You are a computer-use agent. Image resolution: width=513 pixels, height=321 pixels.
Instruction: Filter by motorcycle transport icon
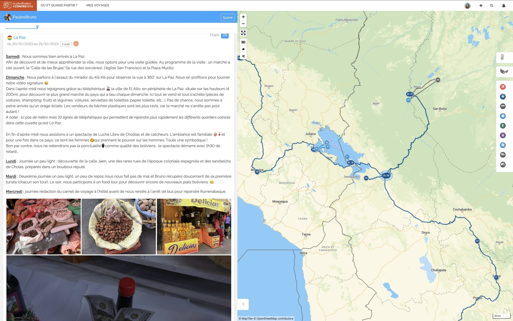point(503,165)
